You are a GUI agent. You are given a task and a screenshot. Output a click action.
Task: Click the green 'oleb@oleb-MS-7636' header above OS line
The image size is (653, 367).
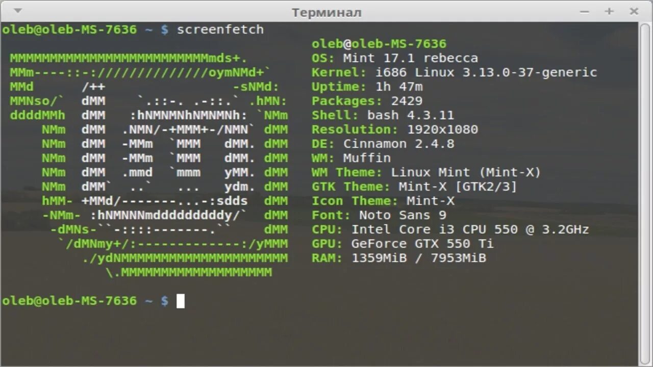(379, 44)
